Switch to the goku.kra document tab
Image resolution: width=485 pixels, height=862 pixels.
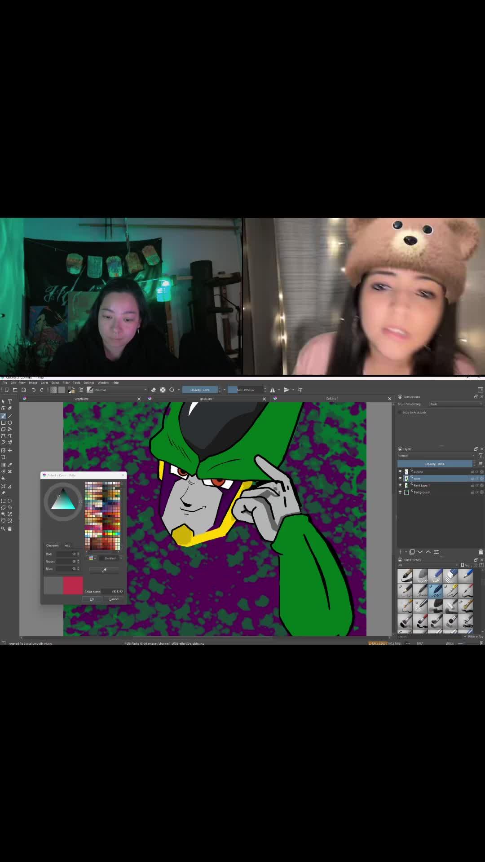click(207, 399)
